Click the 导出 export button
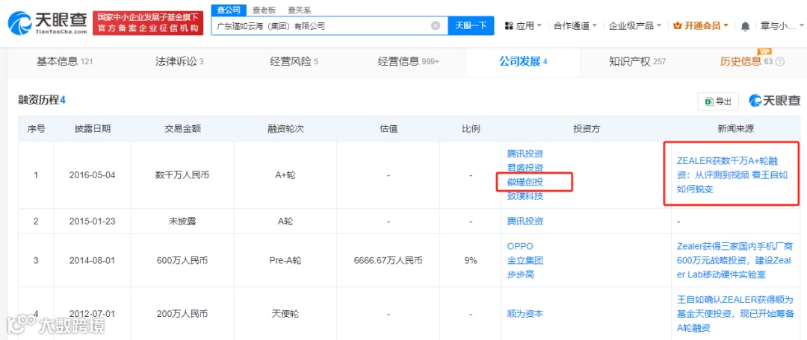 718,101
